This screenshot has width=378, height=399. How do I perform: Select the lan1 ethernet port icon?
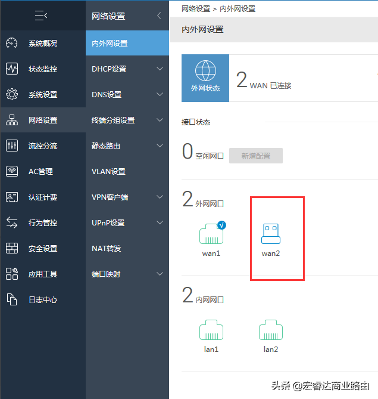(x=211, y=330)
